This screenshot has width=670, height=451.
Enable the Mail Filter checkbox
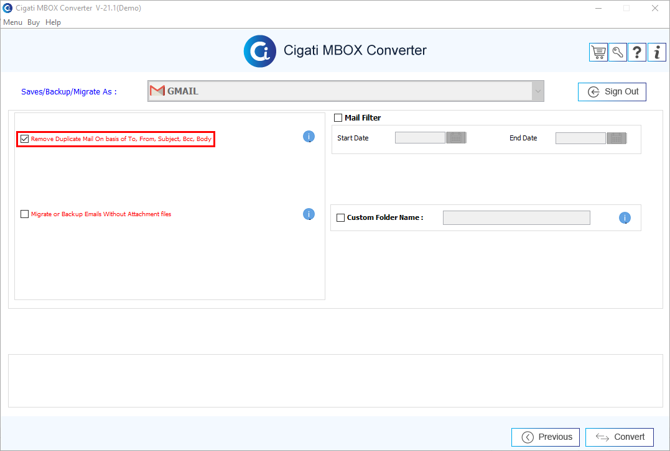pyautogui.click(x=338, y=118)
